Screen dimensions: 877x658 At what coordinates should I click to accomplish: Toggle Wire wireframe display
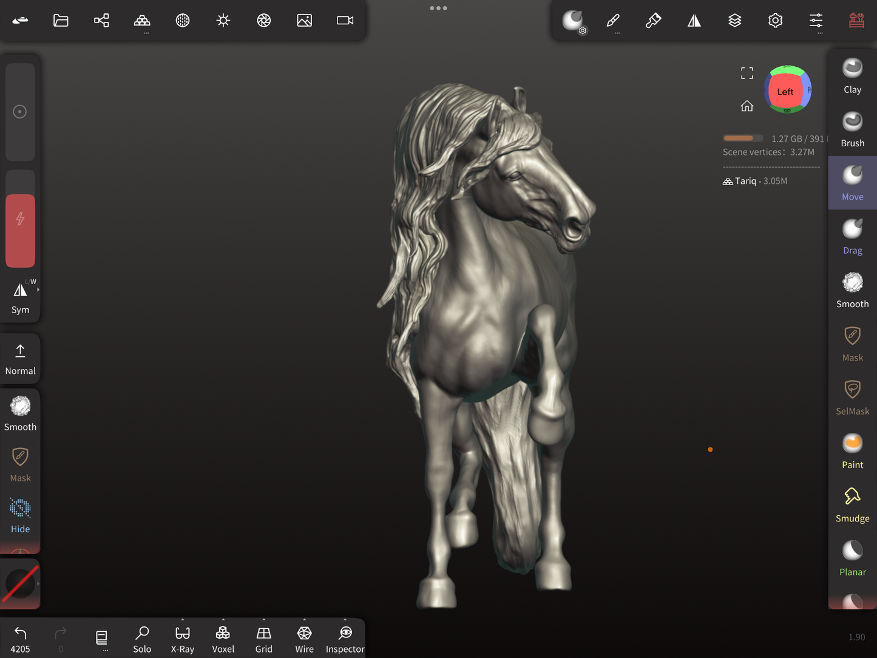pyautogui.click(x=304, y=639)
